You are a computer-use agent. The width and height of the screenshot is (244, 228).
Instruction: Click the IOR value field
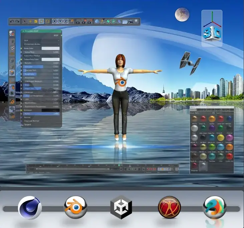(41, 99)
